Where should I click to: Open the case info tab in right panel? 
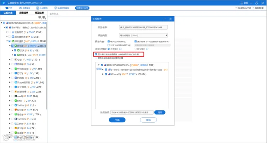[x=54, y=14]
